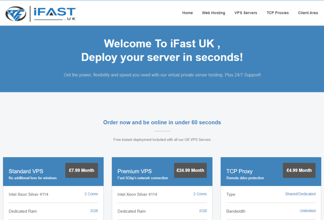The width and height of the screenshot is (324, 220).
Task: Click 'Order now and be online' heading
Action: tap(162, 122)
